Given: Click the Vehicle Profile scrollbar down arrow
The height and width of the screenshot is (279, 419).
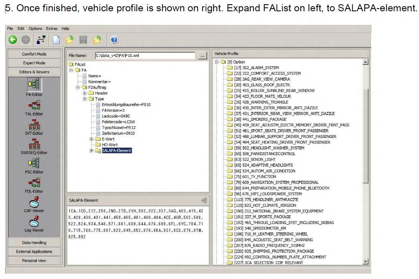Looking at the screenshot, I should 365,262.
